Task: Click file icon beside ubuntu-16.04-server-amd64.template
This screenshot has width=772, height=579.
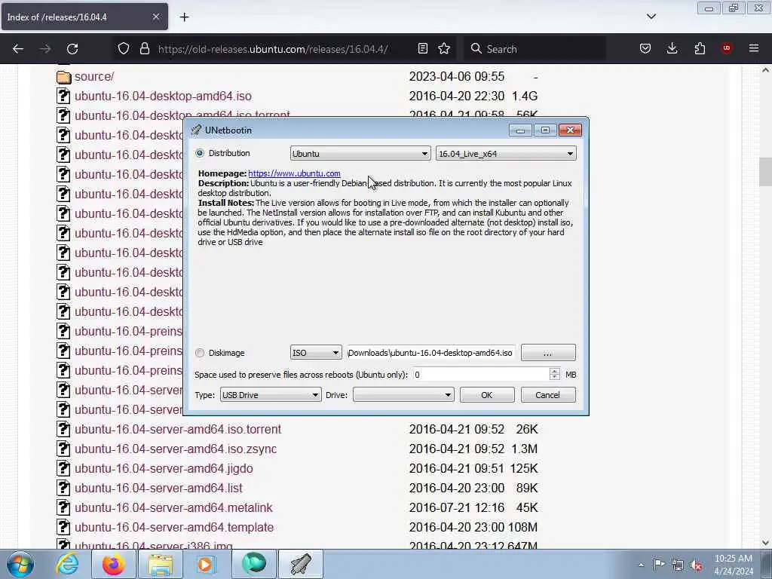Action: click(63, 527)
